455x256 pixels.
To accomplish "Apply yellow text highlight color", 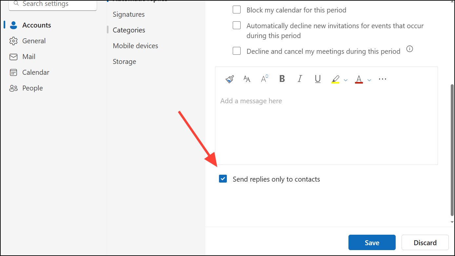I will coord(335,79).
